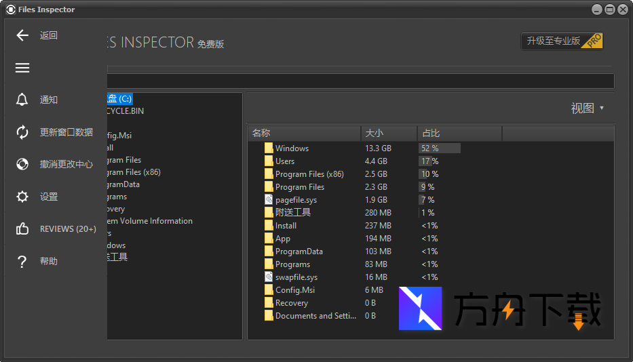Click the path address bar field
The height and width of the screenshot is (362, 633).
point(360,81)
